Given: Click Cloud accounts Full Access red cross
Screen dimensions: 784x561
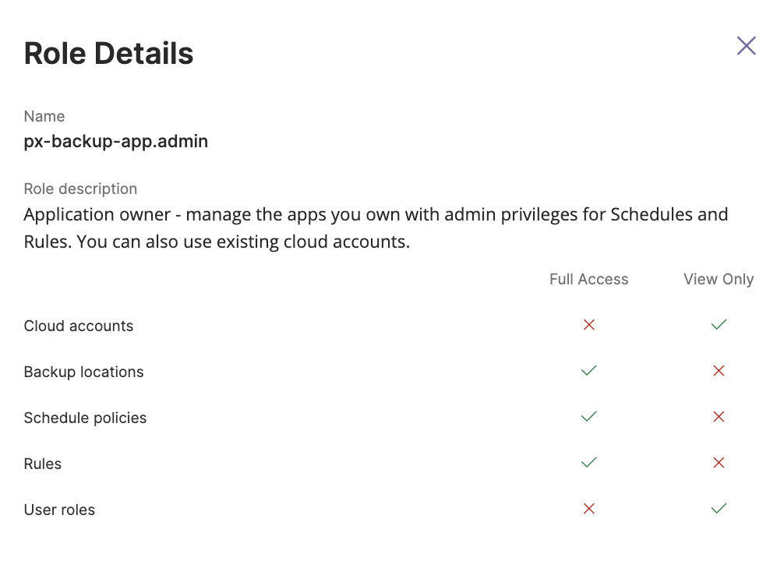Looking at the screenshot, I should pos(589,325).
